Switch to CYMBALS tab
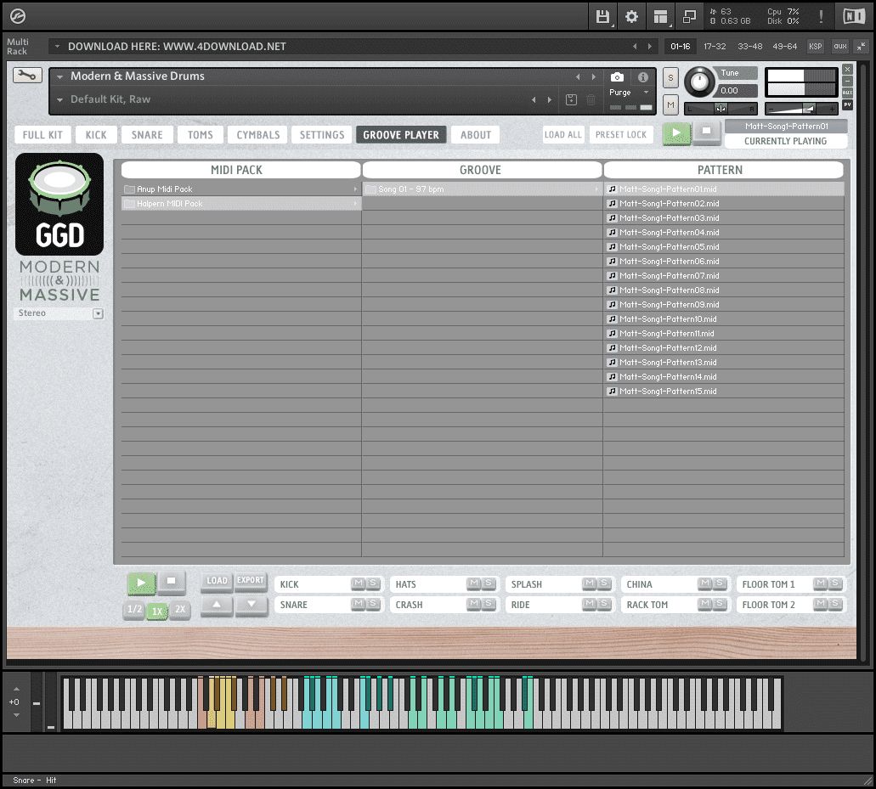The width and height of the screenshot is (876, 789). click(258, 135)
